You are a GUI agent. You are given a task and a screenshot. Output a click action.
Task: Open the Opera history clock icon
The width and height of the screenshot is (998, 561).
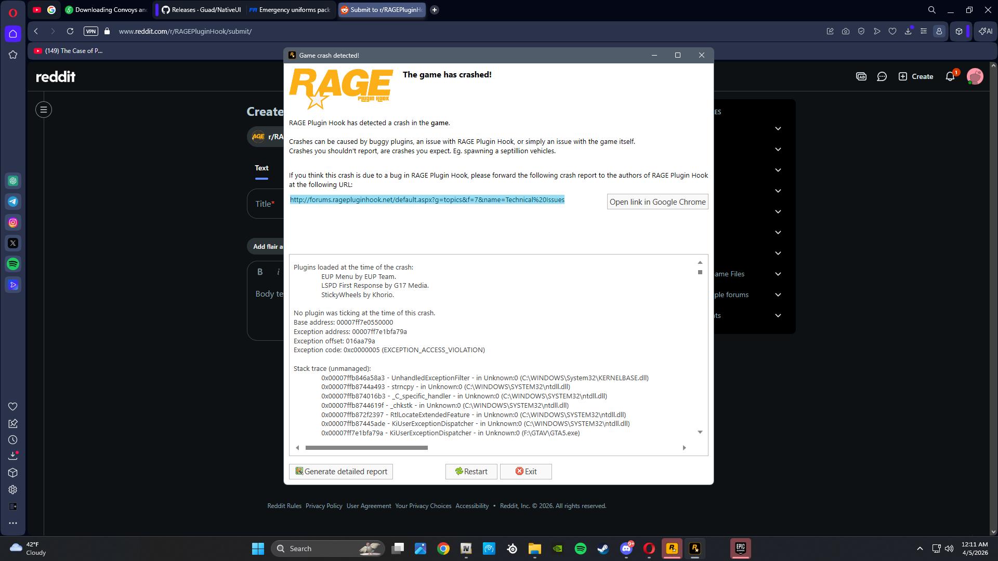pos(13,439)
